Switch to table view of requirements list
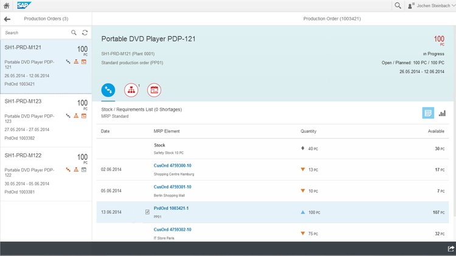This screenshot has height=256, width=456. 428,113
